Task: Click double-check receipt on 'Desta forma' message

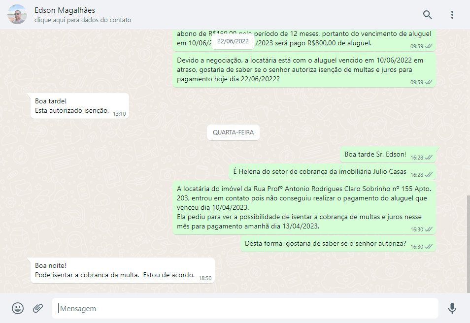Action: pos(429,246)
